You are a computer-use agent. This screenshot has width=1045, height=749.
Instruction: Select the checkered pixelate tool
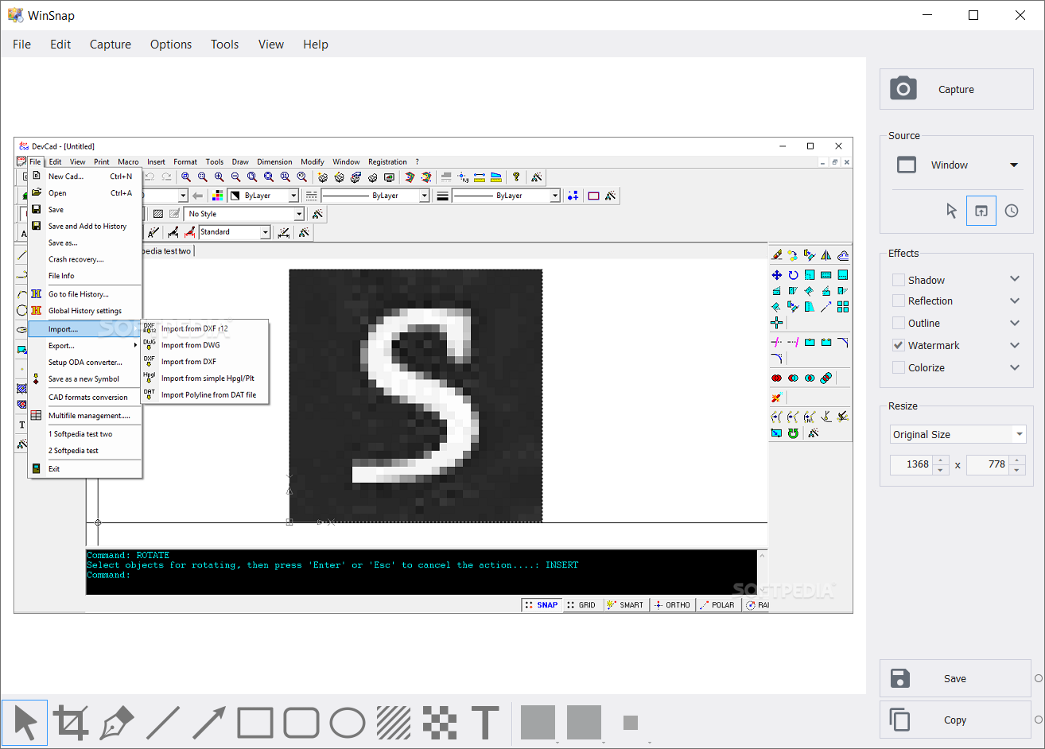click(440, 723)
